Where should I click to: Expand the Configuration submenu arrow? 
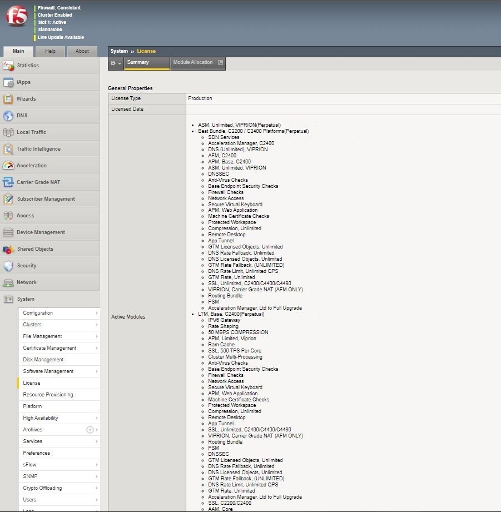click(x=97, y=313)
